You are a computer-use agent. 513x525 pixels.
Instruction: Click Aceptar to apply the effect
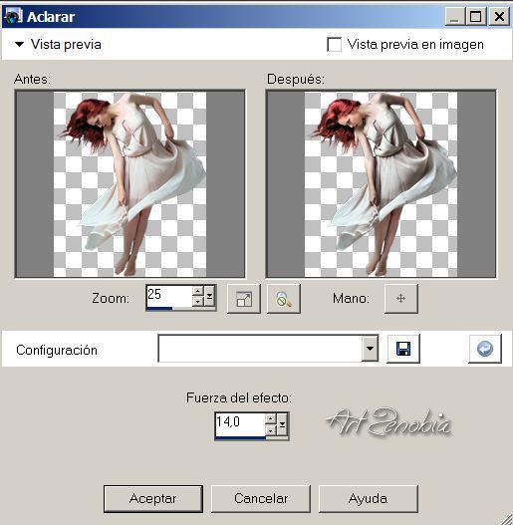pos(153,498)
